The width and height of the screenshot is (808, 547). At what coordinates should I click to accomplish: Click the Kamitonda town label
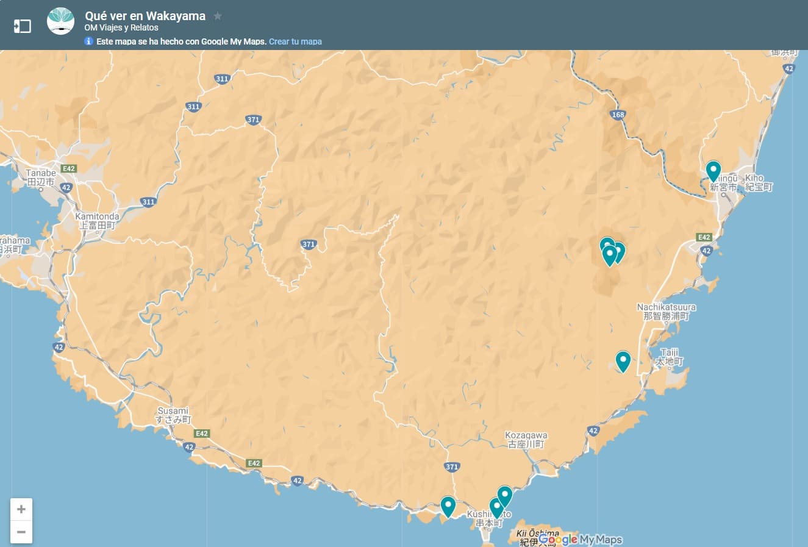point(98,221)
